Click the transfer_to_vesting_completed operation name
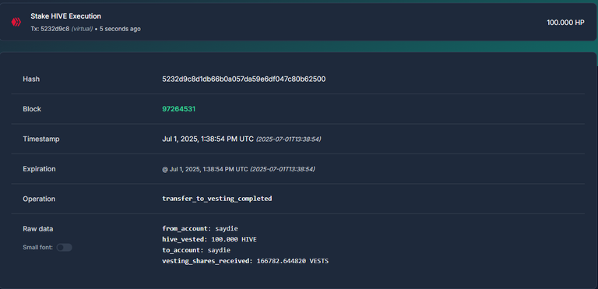Screen dimensions: 598x289 217,199
